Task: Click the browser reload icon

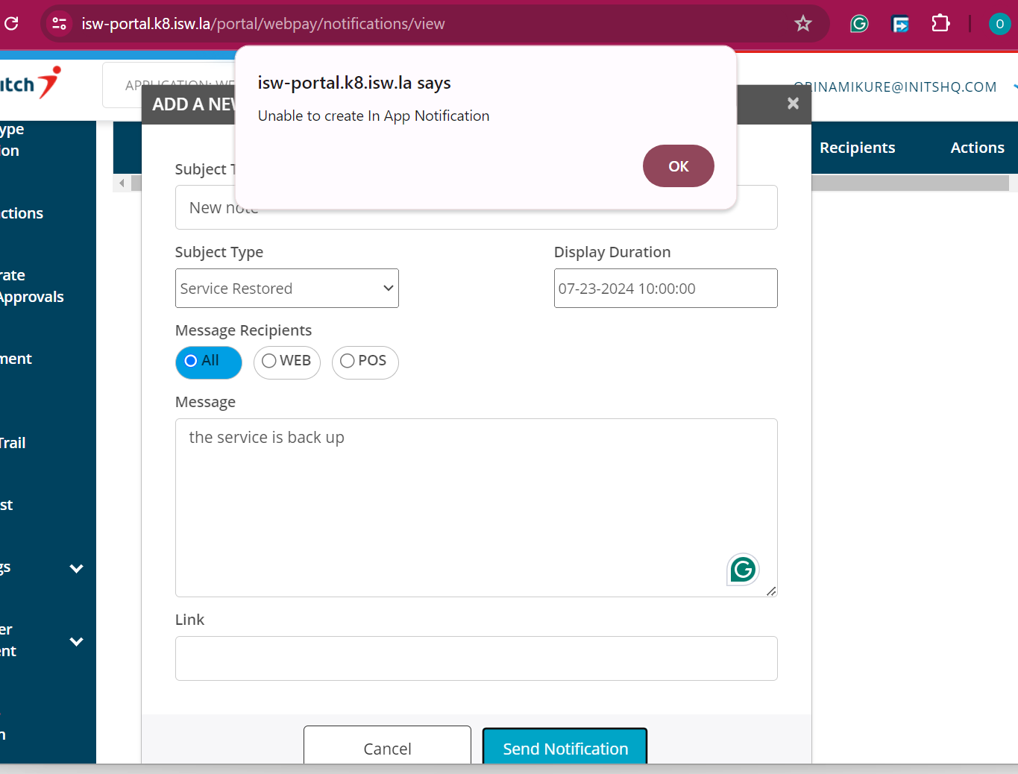Action: coord(11,24)
